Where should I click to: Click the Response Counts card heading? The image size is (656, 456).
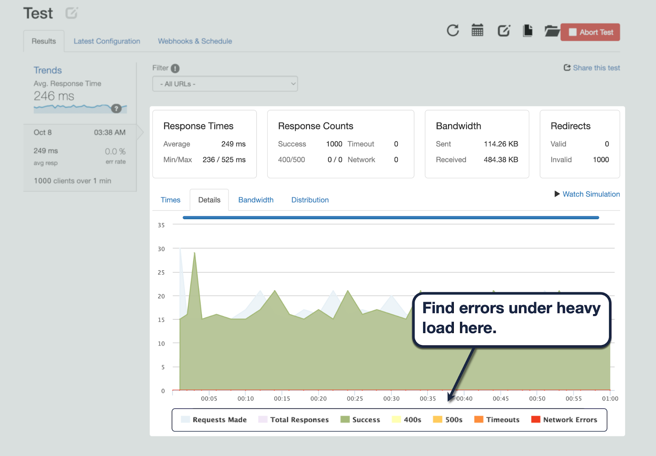[x=316, y=126]
